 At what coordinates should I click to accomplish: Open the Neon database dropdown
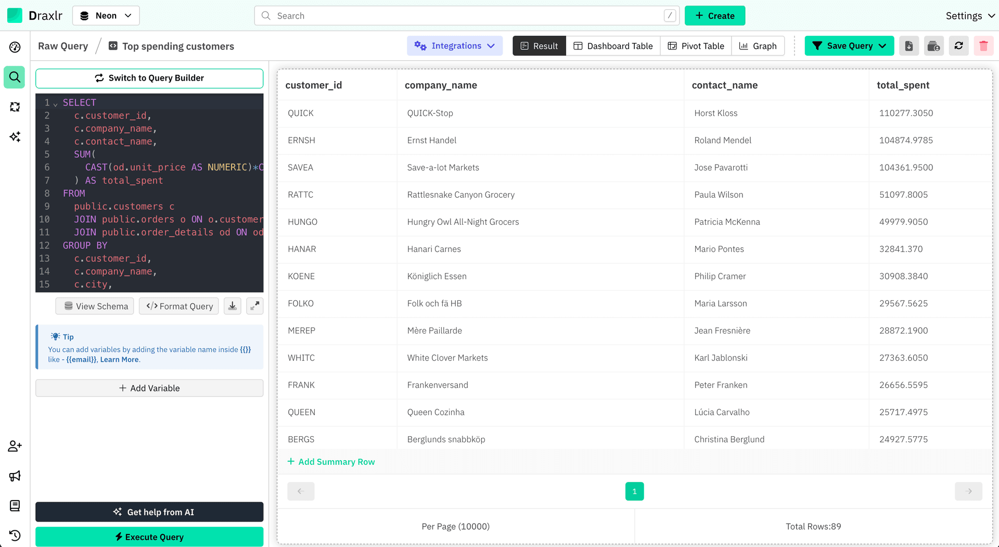click(106, 16)
